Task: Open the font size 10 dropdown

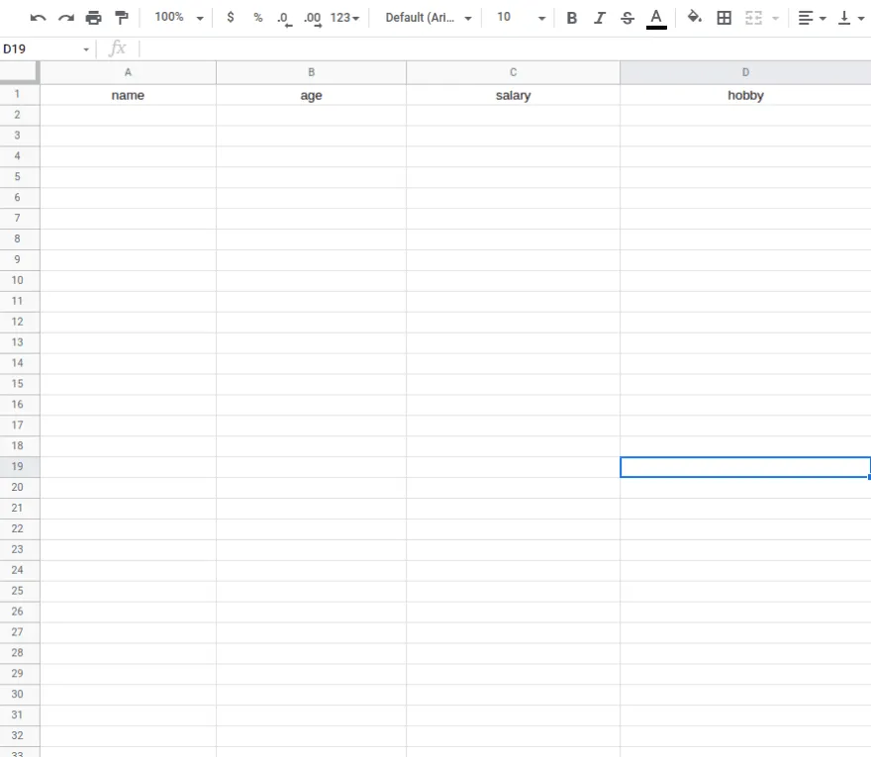Action: [x=521, y=18]
